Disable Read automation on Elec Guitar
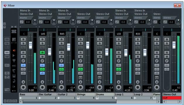Image resolution: width=184 pixels, height=105 pixels. point(42,52)
